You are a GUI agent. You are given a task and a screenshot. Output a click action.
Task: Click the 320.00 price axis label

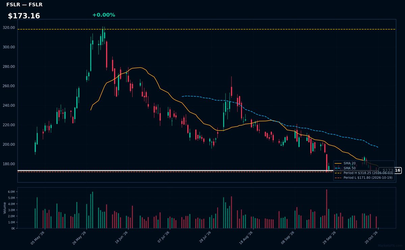9,28
